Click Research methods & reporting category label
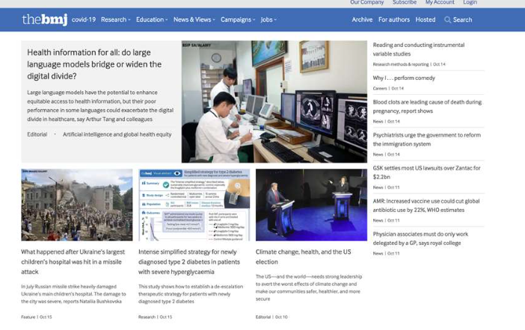 click(x=401, y=64)
